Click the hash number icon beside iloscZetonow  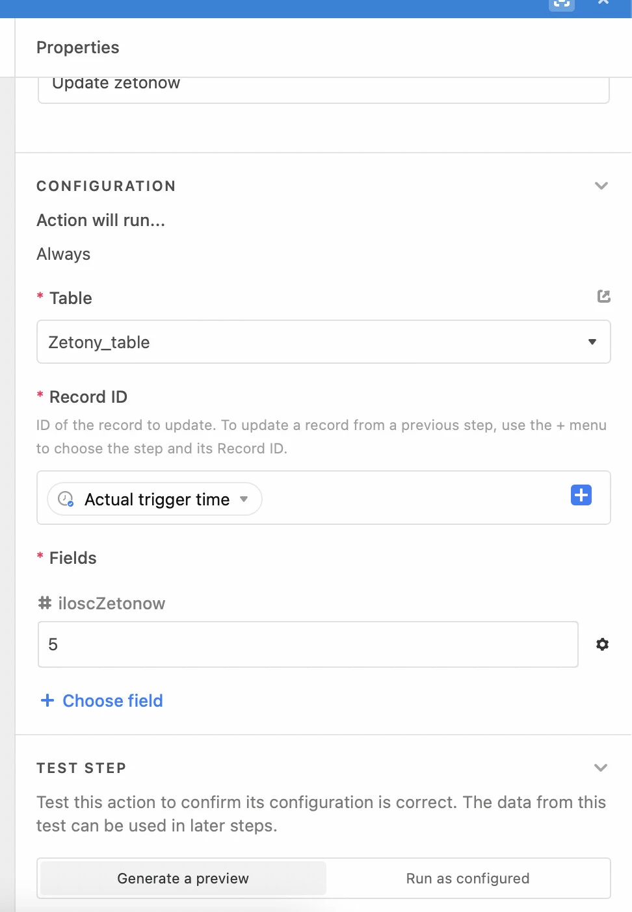point(45,603)
